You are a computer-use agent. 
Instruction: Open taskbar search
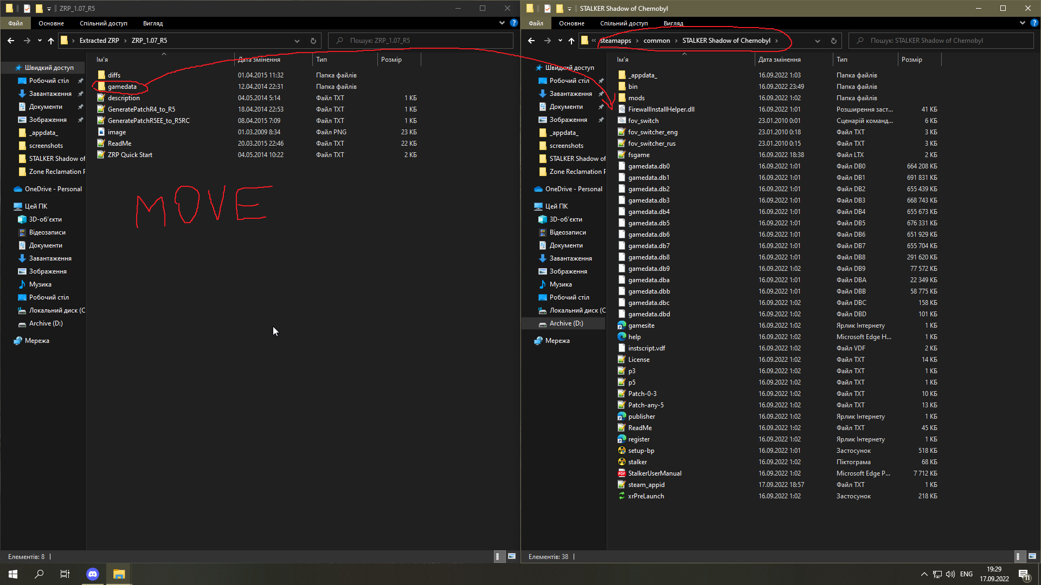pyautogui.click(x=39, y=574)
